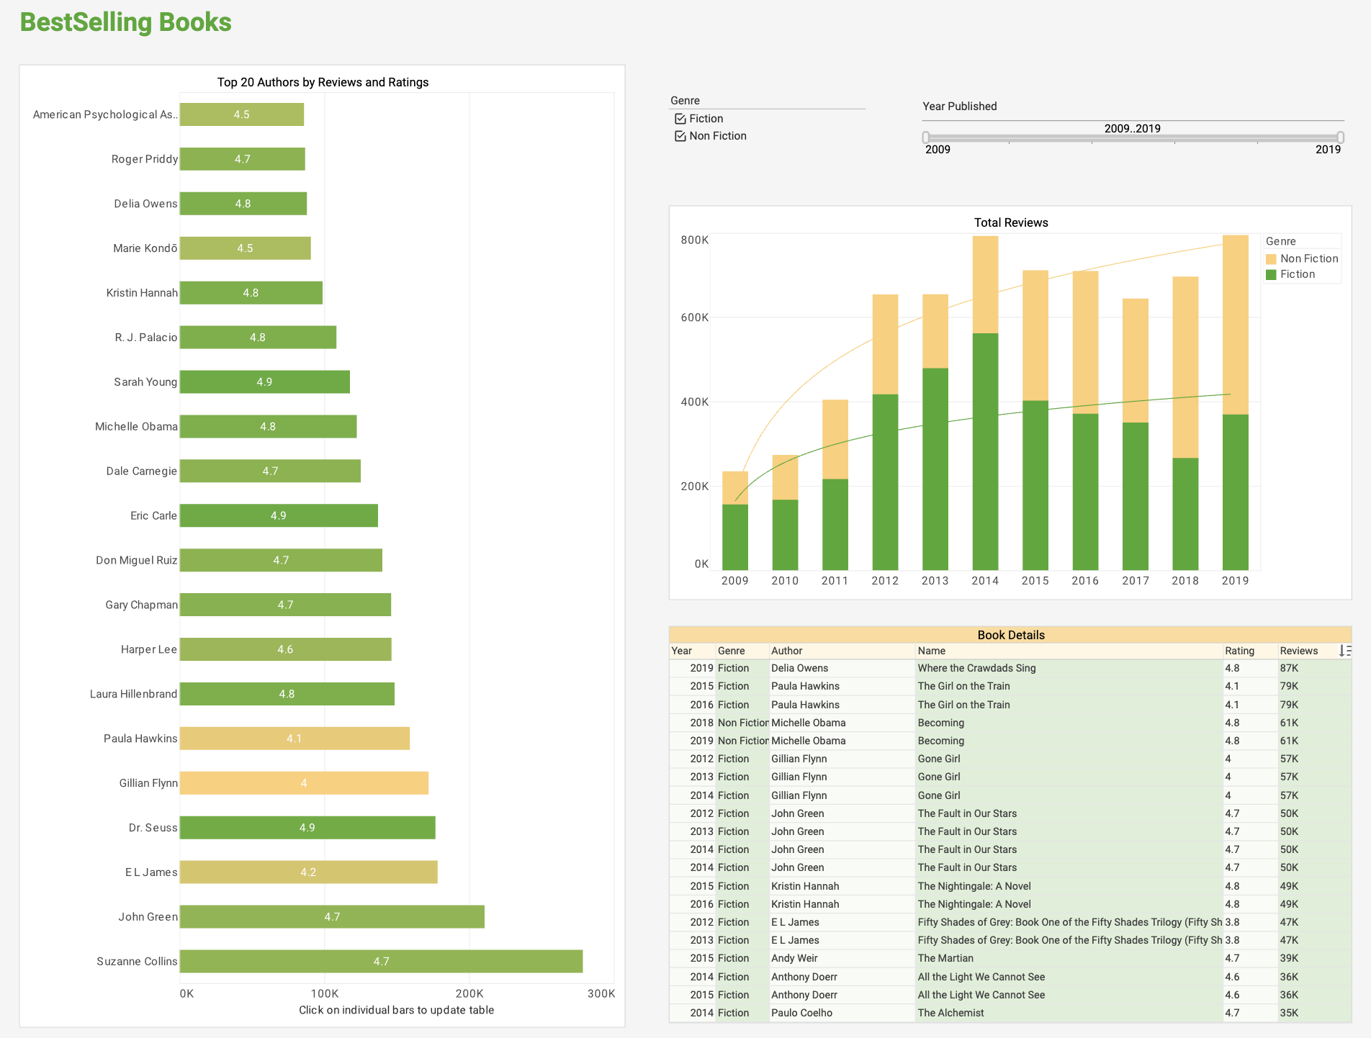Click the 2009..2019 range slider track

click(x=1133, y=137)
